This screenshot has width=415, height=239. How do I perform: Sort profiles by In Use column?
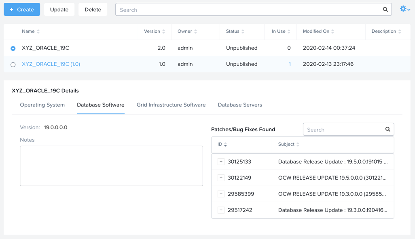point(281,31)
